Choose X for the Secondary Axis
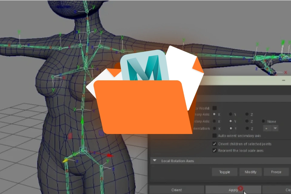The width and height of the screenshot is (291, 194). tap(214, 121)
